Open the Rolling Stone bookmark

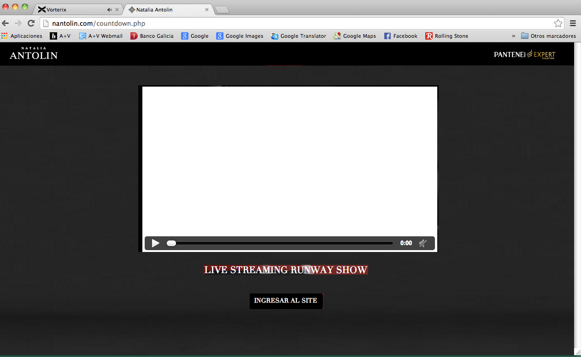[x=446, y=36]
